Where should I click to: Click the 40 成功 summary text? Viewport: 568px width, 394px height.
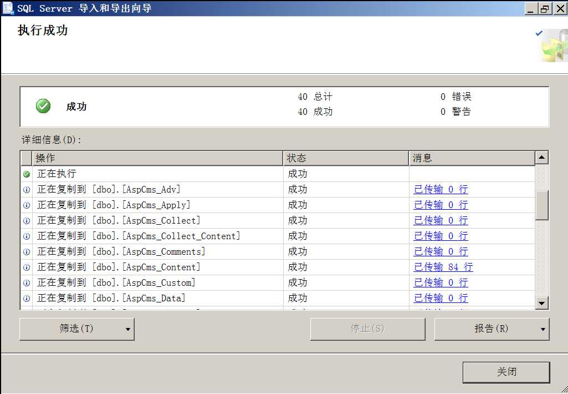[315, 112]
